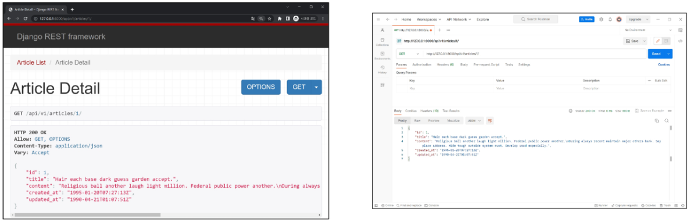Open the API Network dropdown
The width and height of the screenshot is (690, 222).
pyautogui.click(x=459, y=19)
